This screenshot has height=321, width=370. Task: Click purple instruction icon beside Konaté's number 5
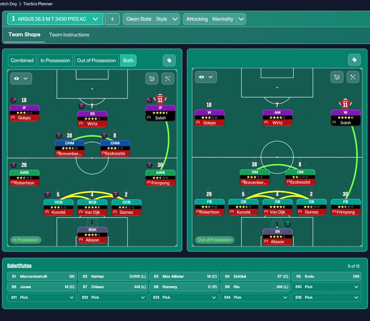coord(48,194)
